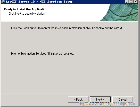
Task: Click the Next button to begin installation
Action: click(x=100, y=100)
